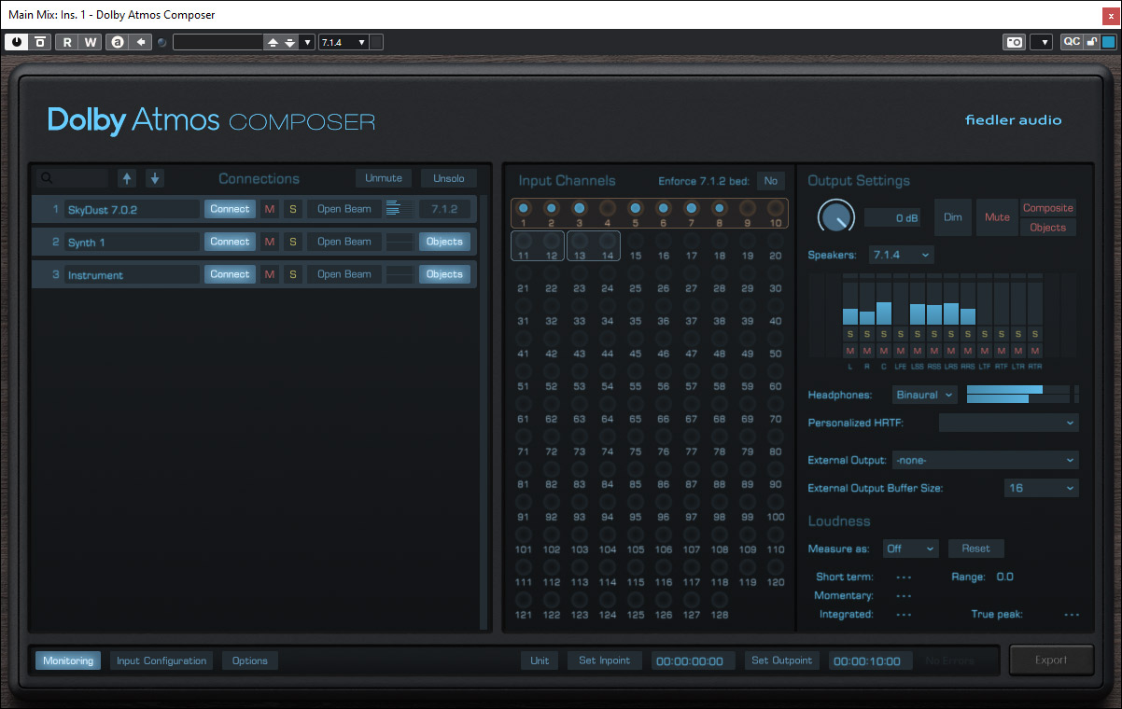Click the bypass icon beside power button

click(39, 42)
